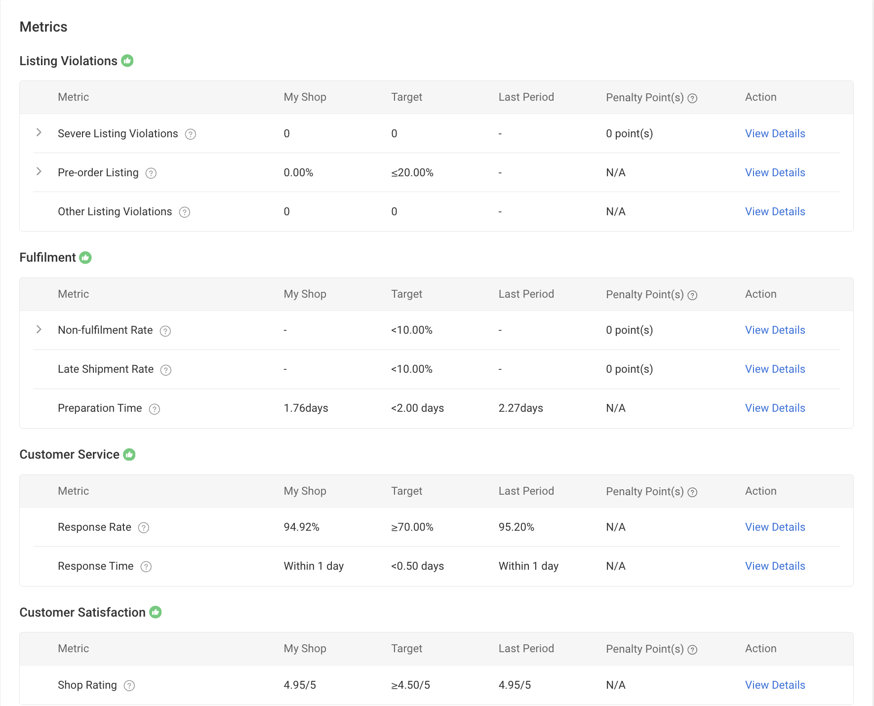Click help icon beside Response Rate

[144, 528]
